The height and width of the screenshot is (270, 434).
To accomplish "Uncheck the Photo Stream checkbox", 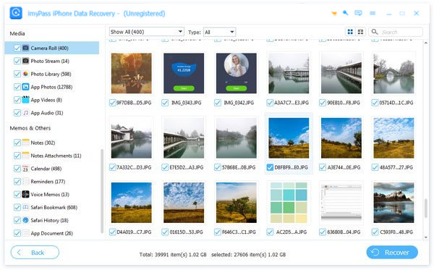I will pos(17,61).
